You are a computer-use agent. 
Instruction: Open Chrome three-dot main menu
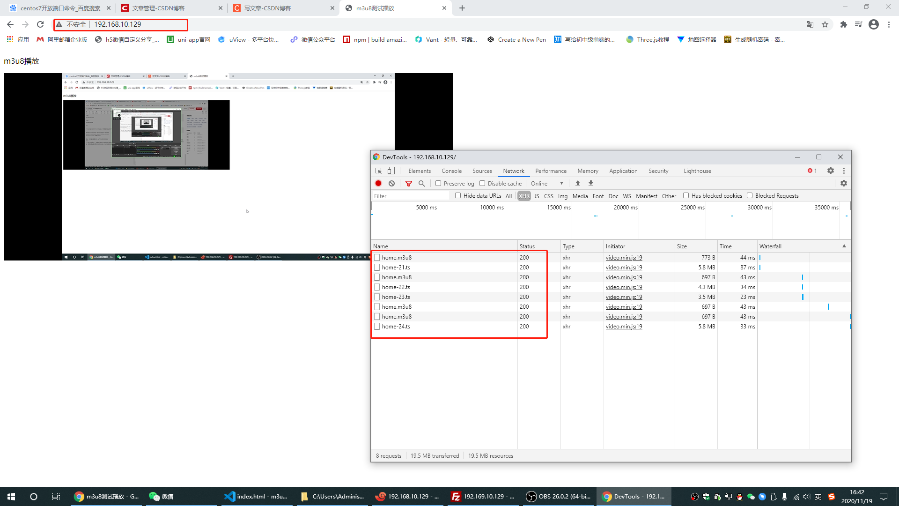coord(889,24)
